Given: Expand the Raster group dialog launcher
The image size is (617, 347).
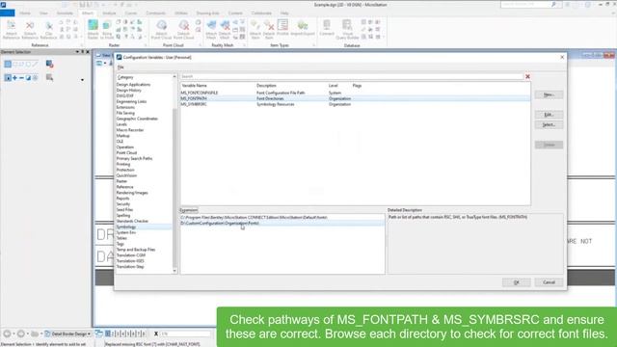Looking at the screenshot, I should click(x=146, y=45).
